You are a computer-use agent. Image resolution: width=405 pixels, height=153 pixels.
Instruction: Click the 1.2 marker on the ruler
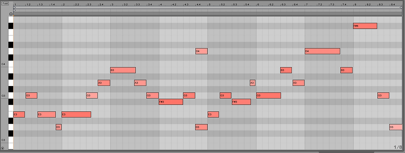tap(28, 4)
